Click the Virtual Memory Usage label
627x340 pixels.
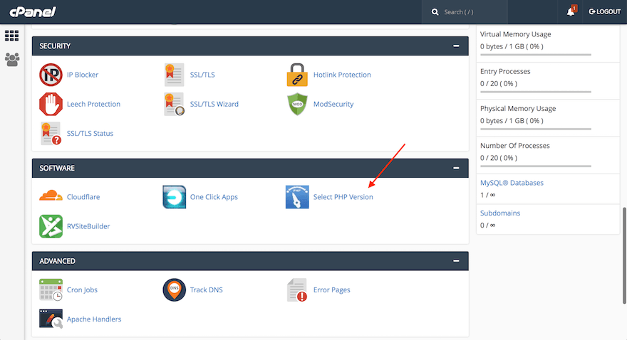pos(515,34)
